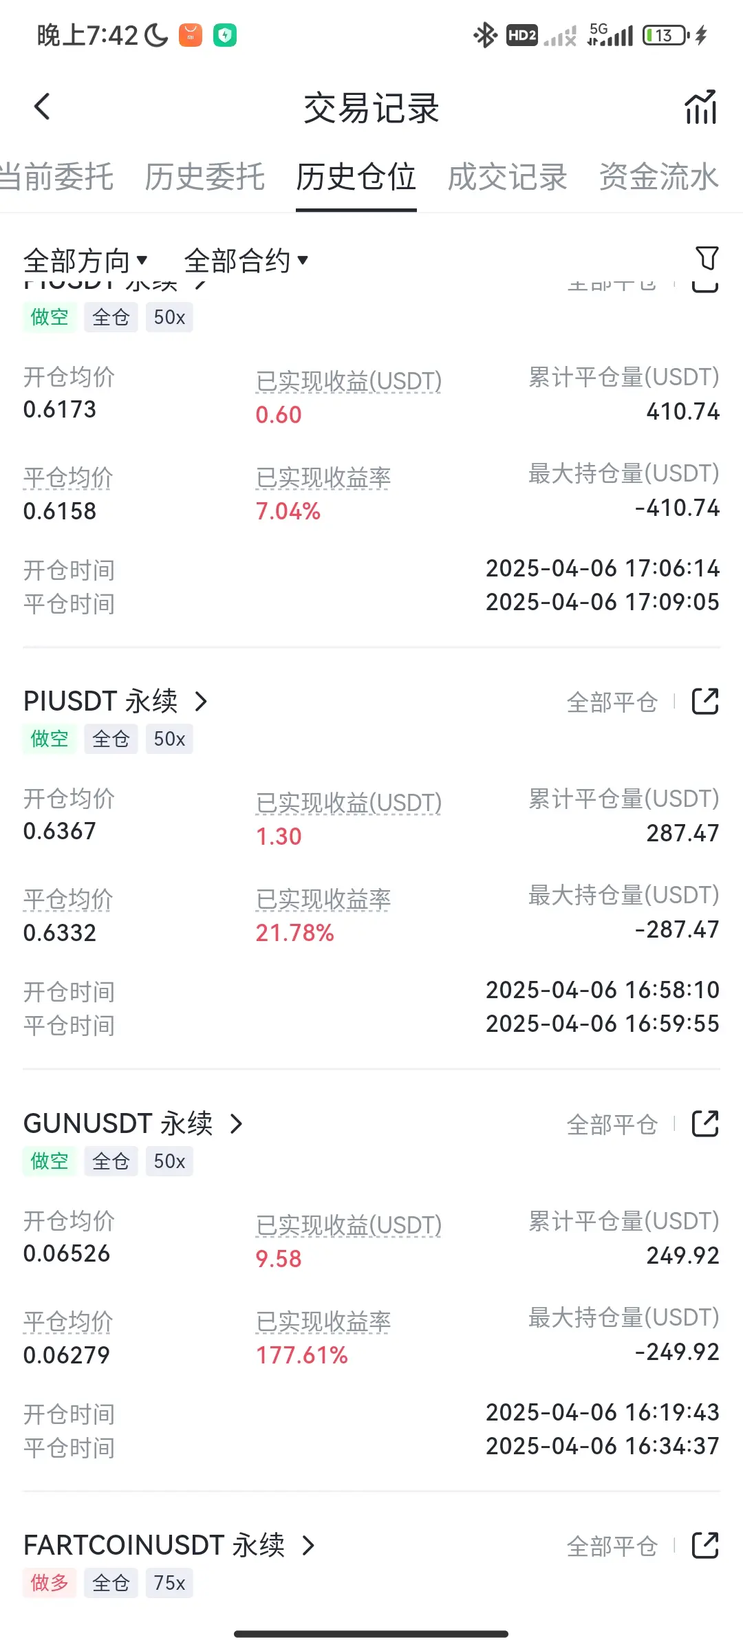Switch to the 当前委托 tab
The image size is (743, 1651).
(x=56, y=177)
